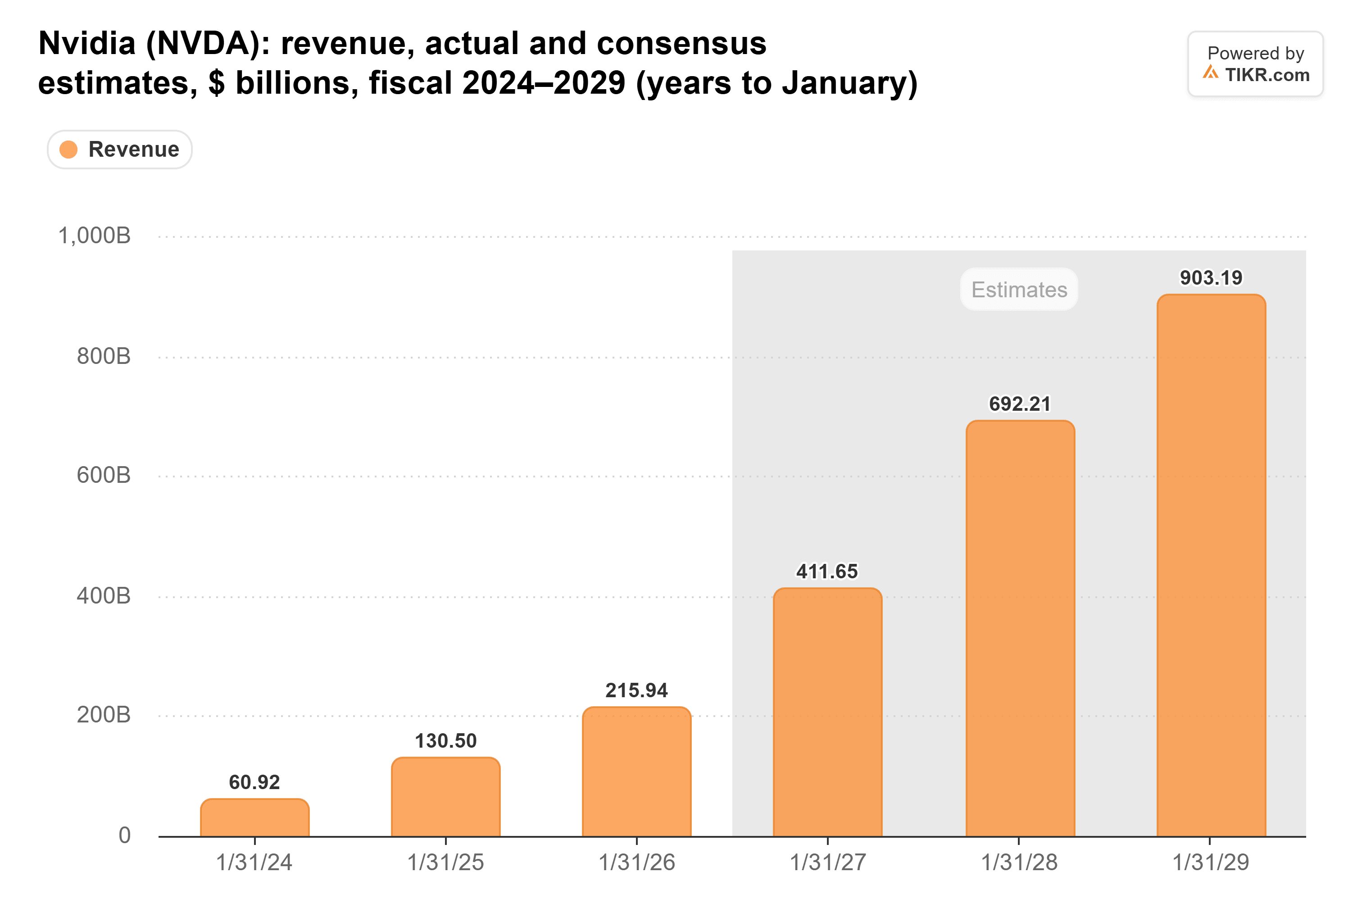Screen dimensions: 1362x908
Task: Select the 1/31/24 revenue bar
Action: click(x=255, y=817)
